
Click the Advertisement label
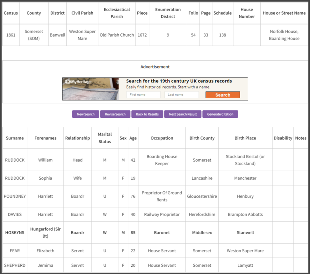click(155, 67)
